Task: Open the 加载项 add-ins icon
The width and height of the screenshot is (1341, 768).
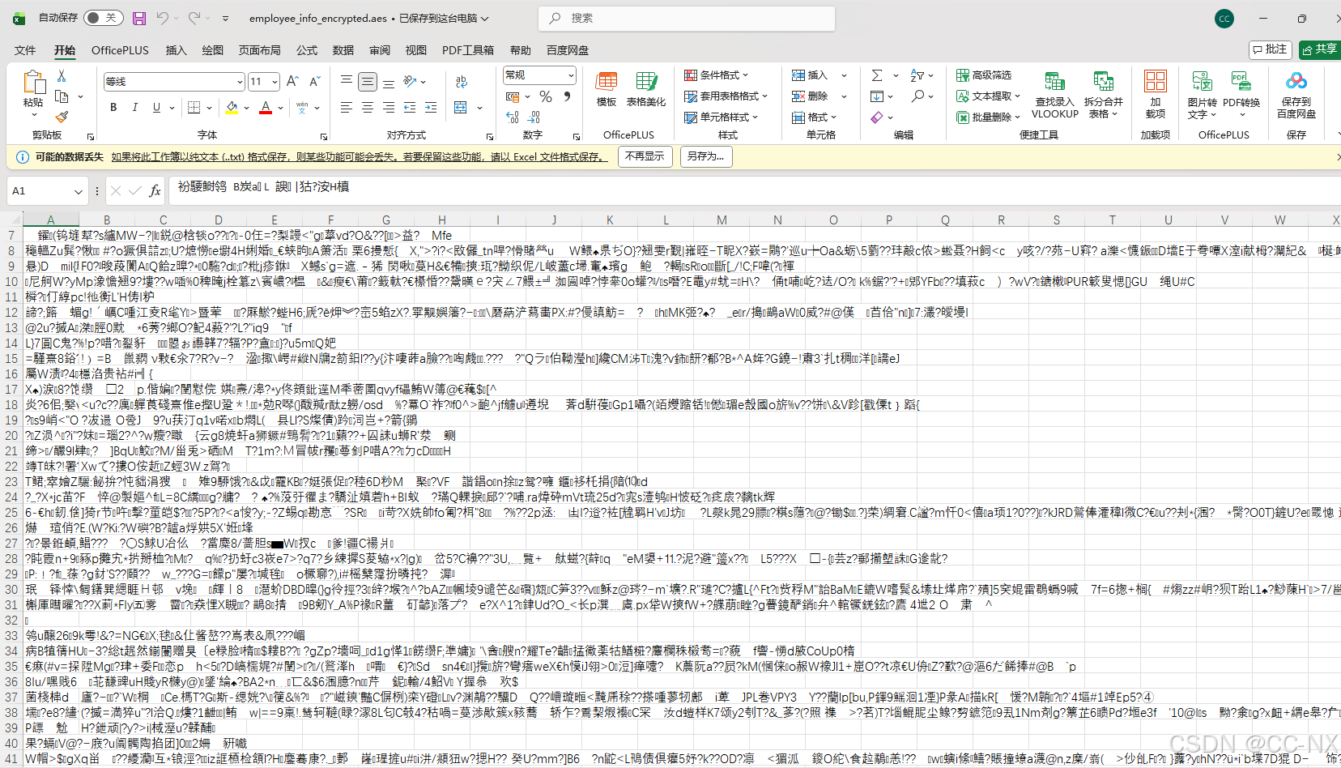Action: click(1156, 95)
